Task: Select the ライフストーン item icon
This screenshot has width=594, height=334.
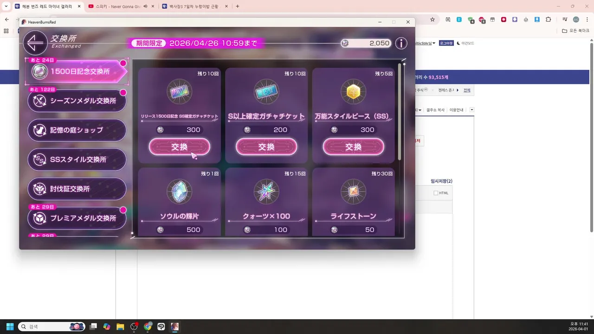Action: click(x=353, y=192)
